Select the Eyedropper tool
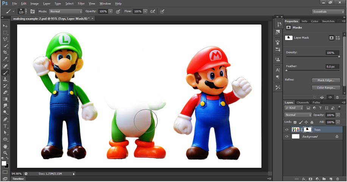The height and width of the screenshot is (182, 347). [x=5, y=59]
